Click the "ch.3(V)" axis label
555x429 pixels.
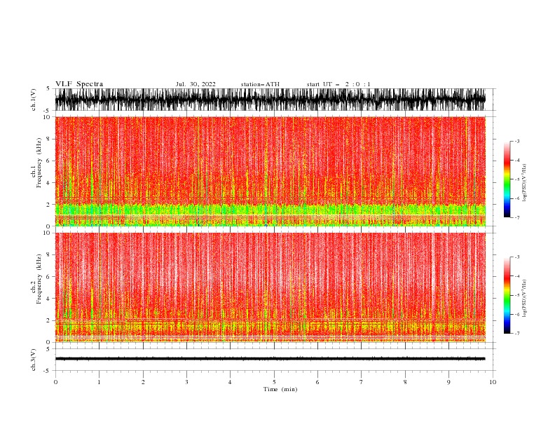point(34,360)
